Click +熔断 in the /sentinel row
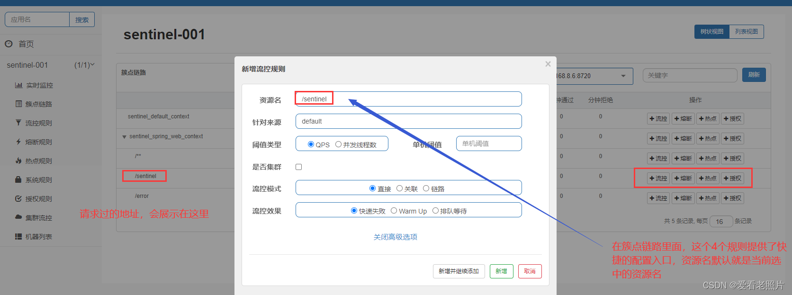792x295 pixels. 683,179
